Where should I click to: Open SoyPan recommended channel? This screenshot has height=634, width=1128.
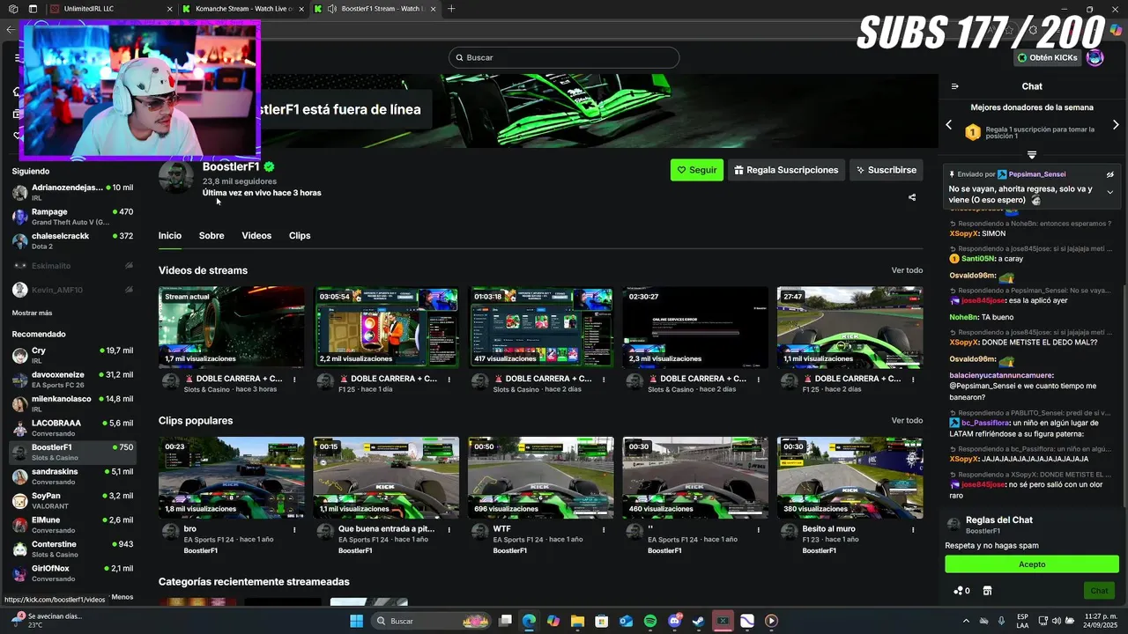point(72,500)
